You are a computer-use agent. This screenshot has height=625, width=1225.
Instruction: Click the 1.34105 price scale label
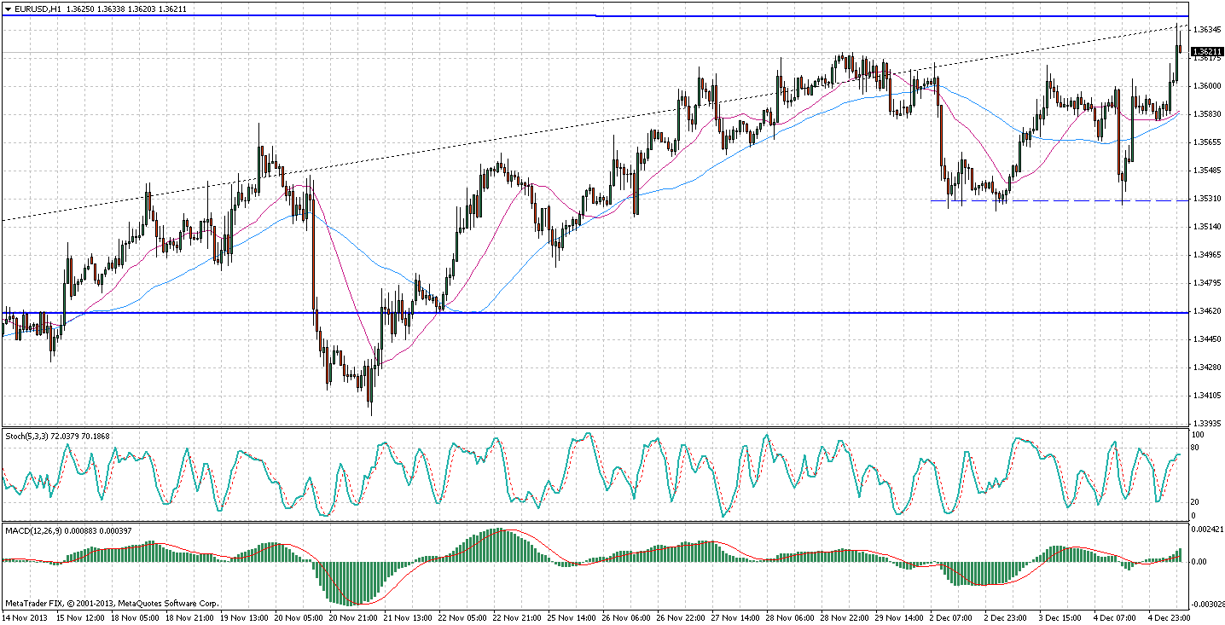pos(1206,396)
